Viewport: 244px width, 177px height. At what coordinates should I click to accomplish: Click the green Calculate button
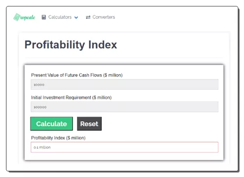pyautogui.click(x=51, y=124)
